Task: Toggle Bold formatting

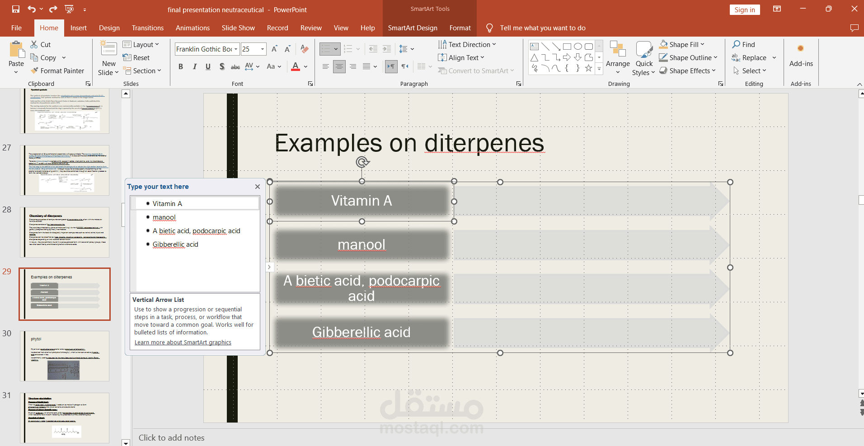Action: [181, 67]
